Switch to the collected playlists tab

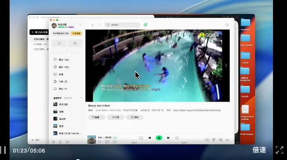(68, 98)
